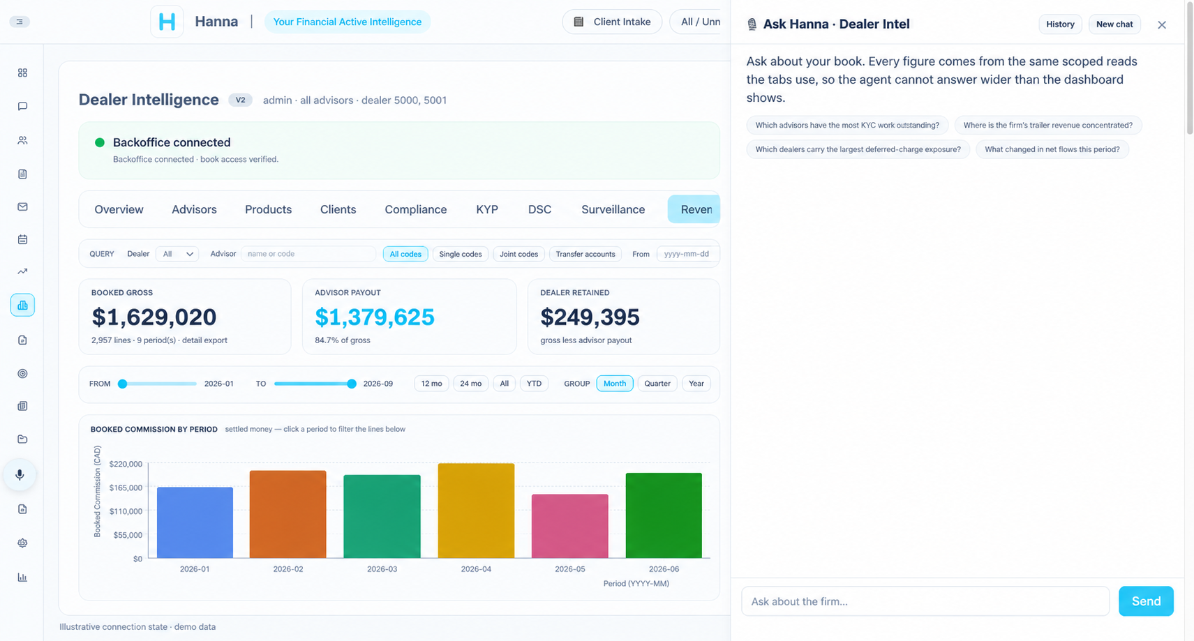Click the V2 version badge
The height and width of the screenshot is (641, 1194).
(x=240, y=100)
